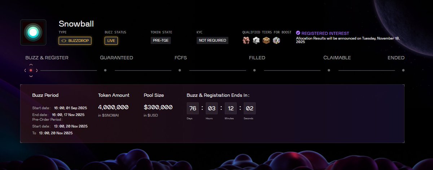The height and width of the screenshot is (170, 433).
Task: Click the silver second-tier boost icon
Action: [x=256, y=40]
